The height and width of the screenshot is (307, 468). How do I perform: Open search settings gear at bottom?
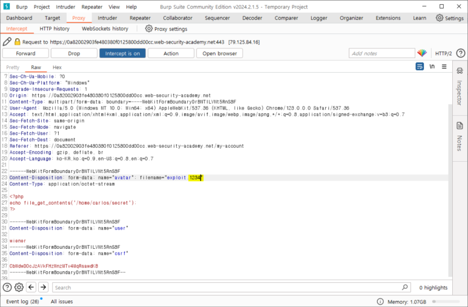coord(19,287)
